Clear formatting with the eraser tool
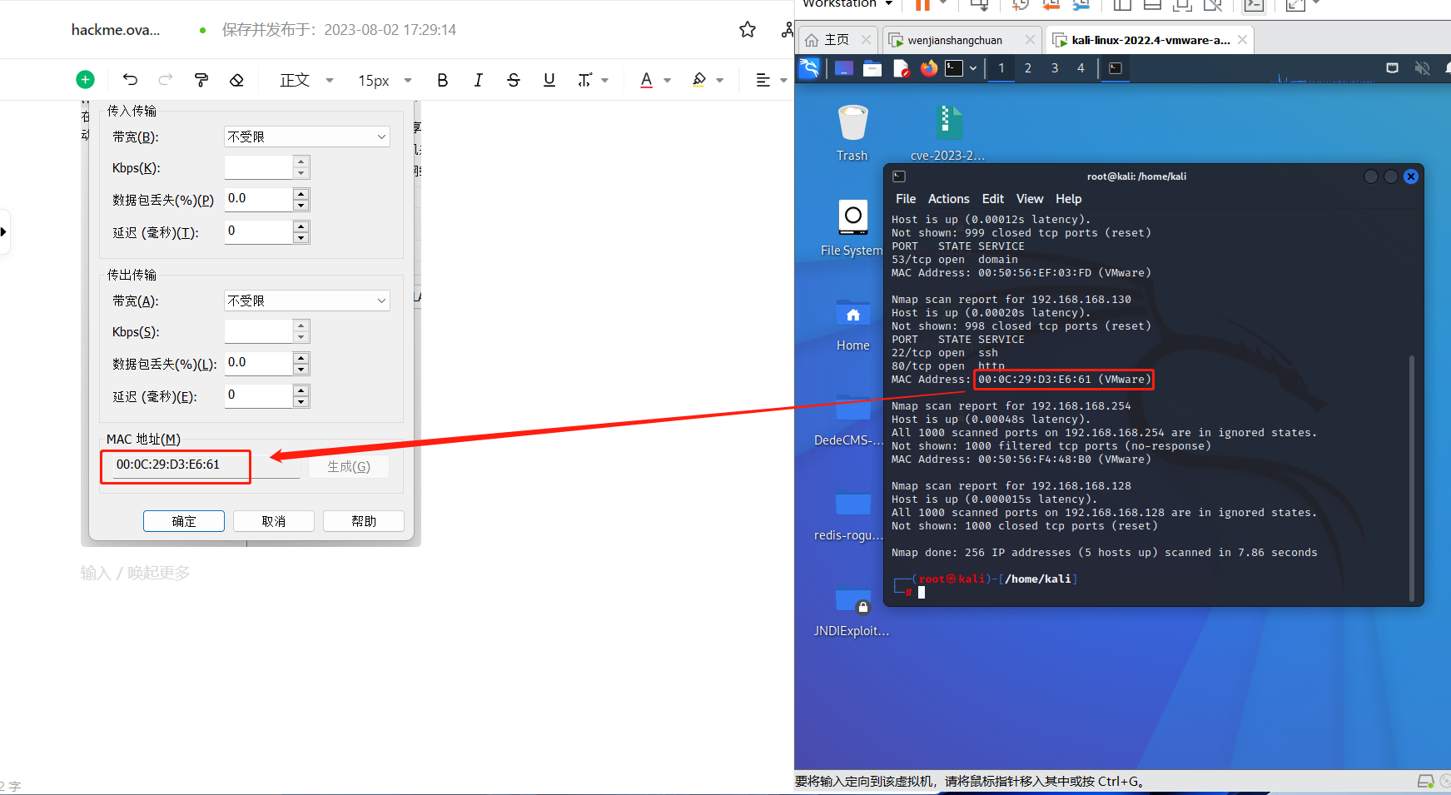The width and height of the screenshot is (1451, 795). point(236,79)
